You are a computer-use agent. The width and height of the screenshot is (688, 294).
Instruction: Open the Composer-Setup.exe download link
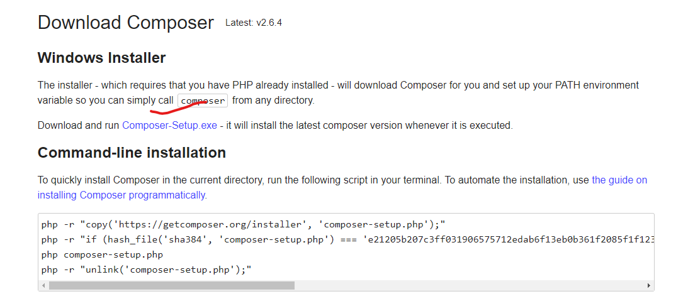point(169,125)
